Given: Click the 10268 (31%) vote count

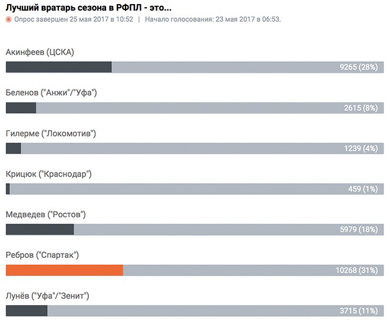Looking at the screenshot, I should click(x=355, y=270).
